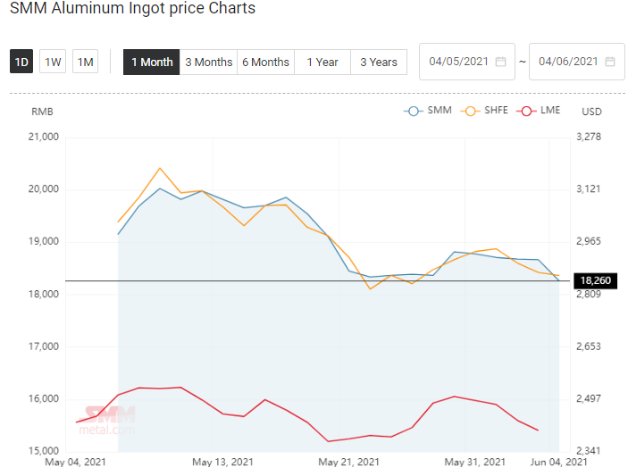Screen dimensions: 628x467
Task: Choose the 6 Months range
Action: click(265, 62)
